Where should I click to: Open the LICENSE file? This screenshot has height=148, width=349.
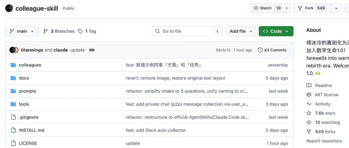tap(28, 143)
